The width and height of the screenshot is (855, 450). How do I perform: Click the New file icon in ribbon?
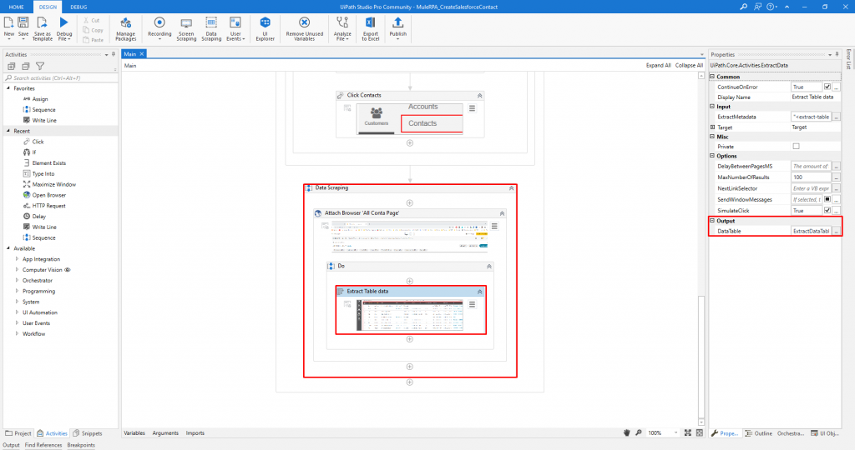[x=8, y=22]
